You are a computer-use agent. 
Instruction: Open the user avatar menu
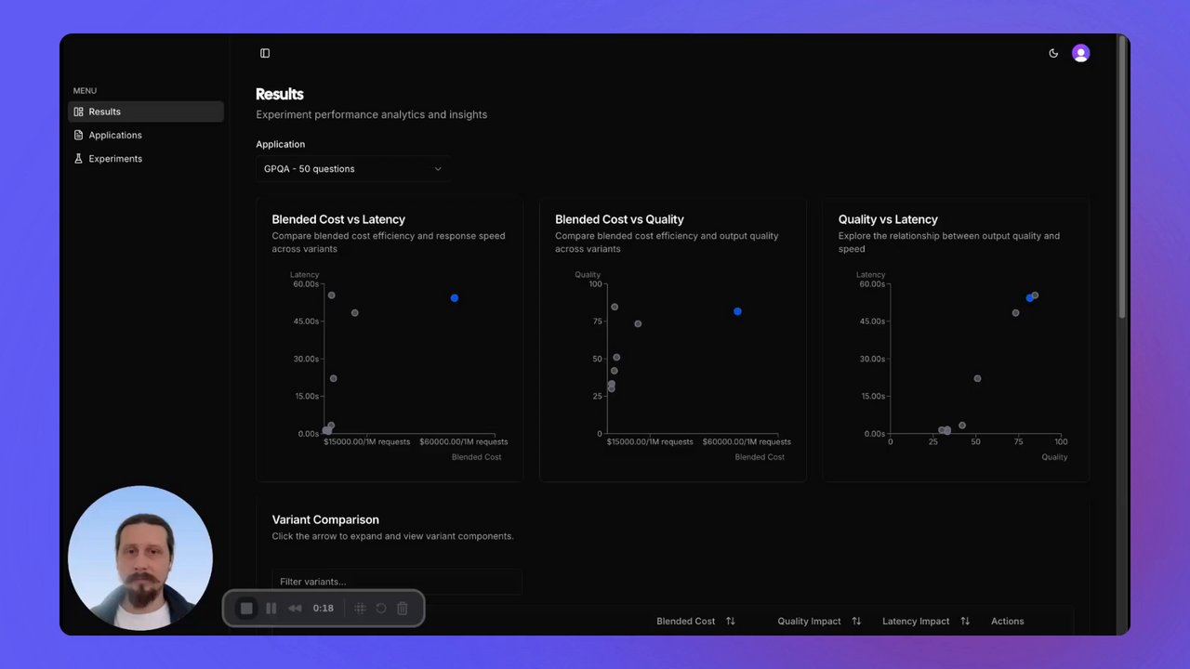[1080, 53]
